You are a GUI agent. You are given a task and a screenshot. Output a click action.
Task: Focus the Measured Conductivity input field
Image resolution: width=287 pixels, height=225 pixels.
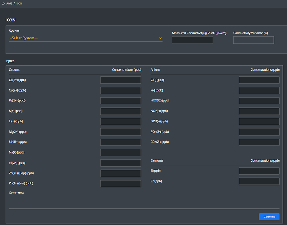tap(192, 40)
